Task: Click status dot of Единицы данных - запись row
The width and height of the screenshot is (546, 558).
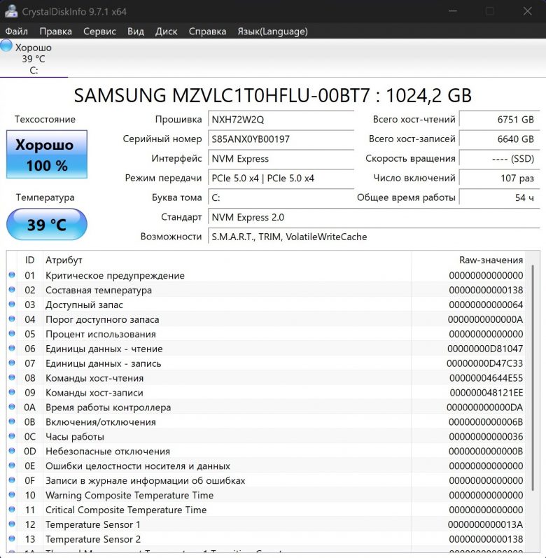Action: point(12,363)
